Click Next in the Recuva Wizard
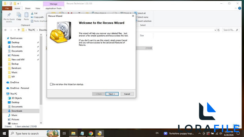This screenshot has height=137, width=244. tap(112, 94)
